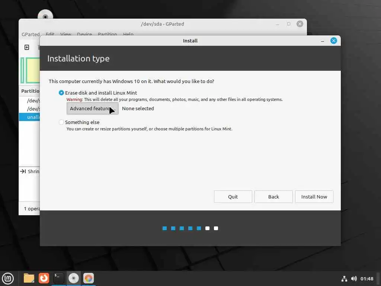Select second /dev partition row in GParted
This screenshot has width=381, height=286.
pos(29,109)
